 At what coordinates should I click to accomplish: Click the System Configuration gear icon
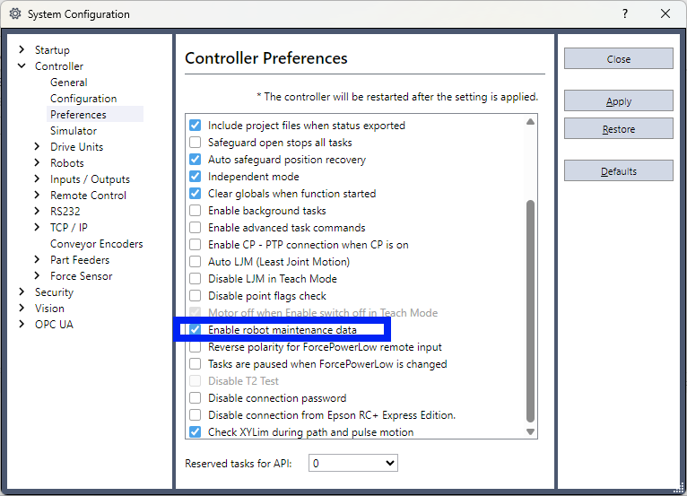(15, 13)
